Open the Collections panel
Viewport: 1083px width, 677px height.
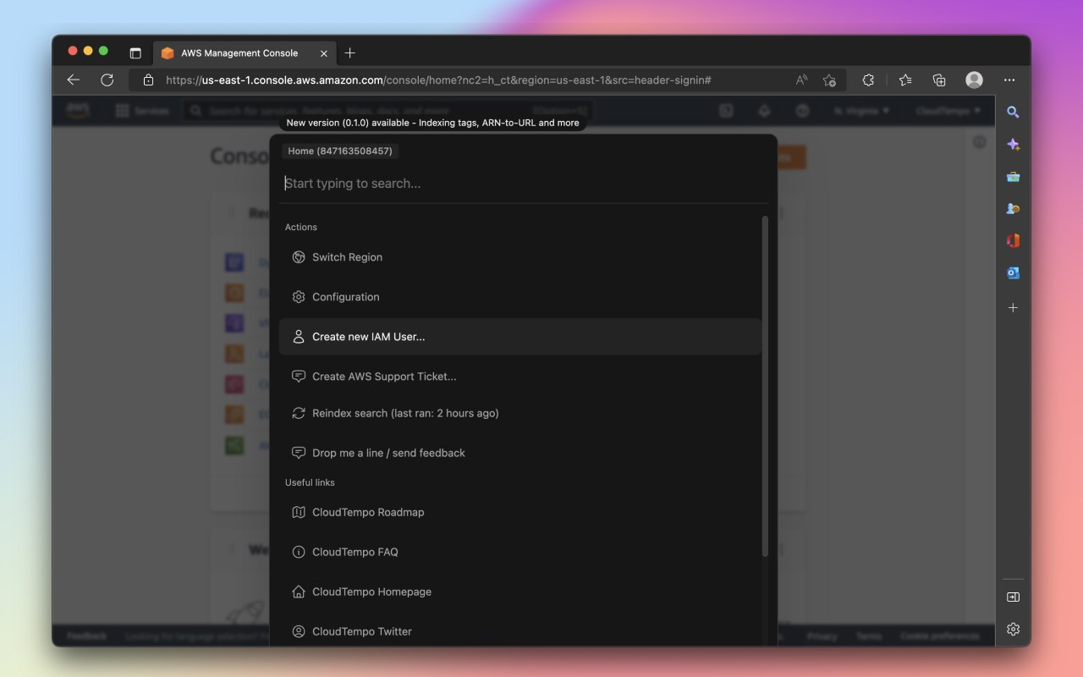coord(939,80)
